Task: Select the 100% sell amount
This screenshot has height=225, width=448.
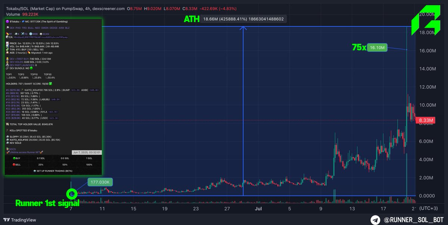Action: [x=89, y=165]
